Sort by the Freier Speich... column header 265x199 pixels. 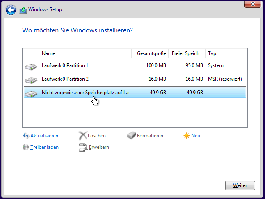tap(187, 53)
